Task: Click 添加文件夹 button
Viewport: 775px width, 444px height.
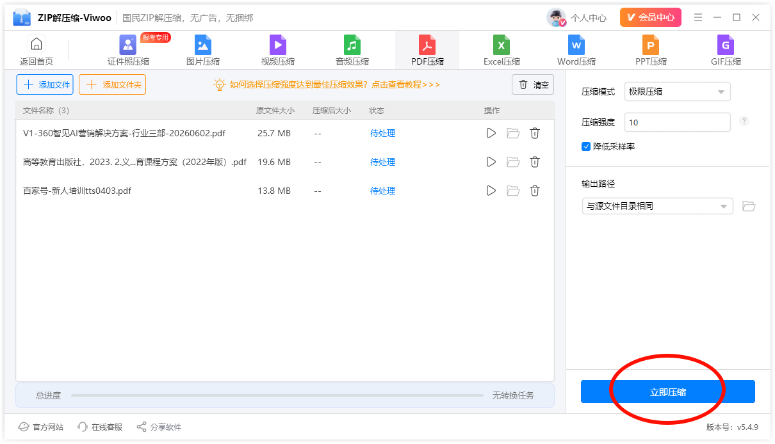Action: pos(113,84)
